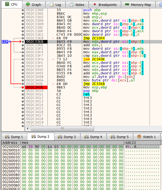Select hex byte EA in dump
The width and height of the screenshot is (162, 190).
50,147
